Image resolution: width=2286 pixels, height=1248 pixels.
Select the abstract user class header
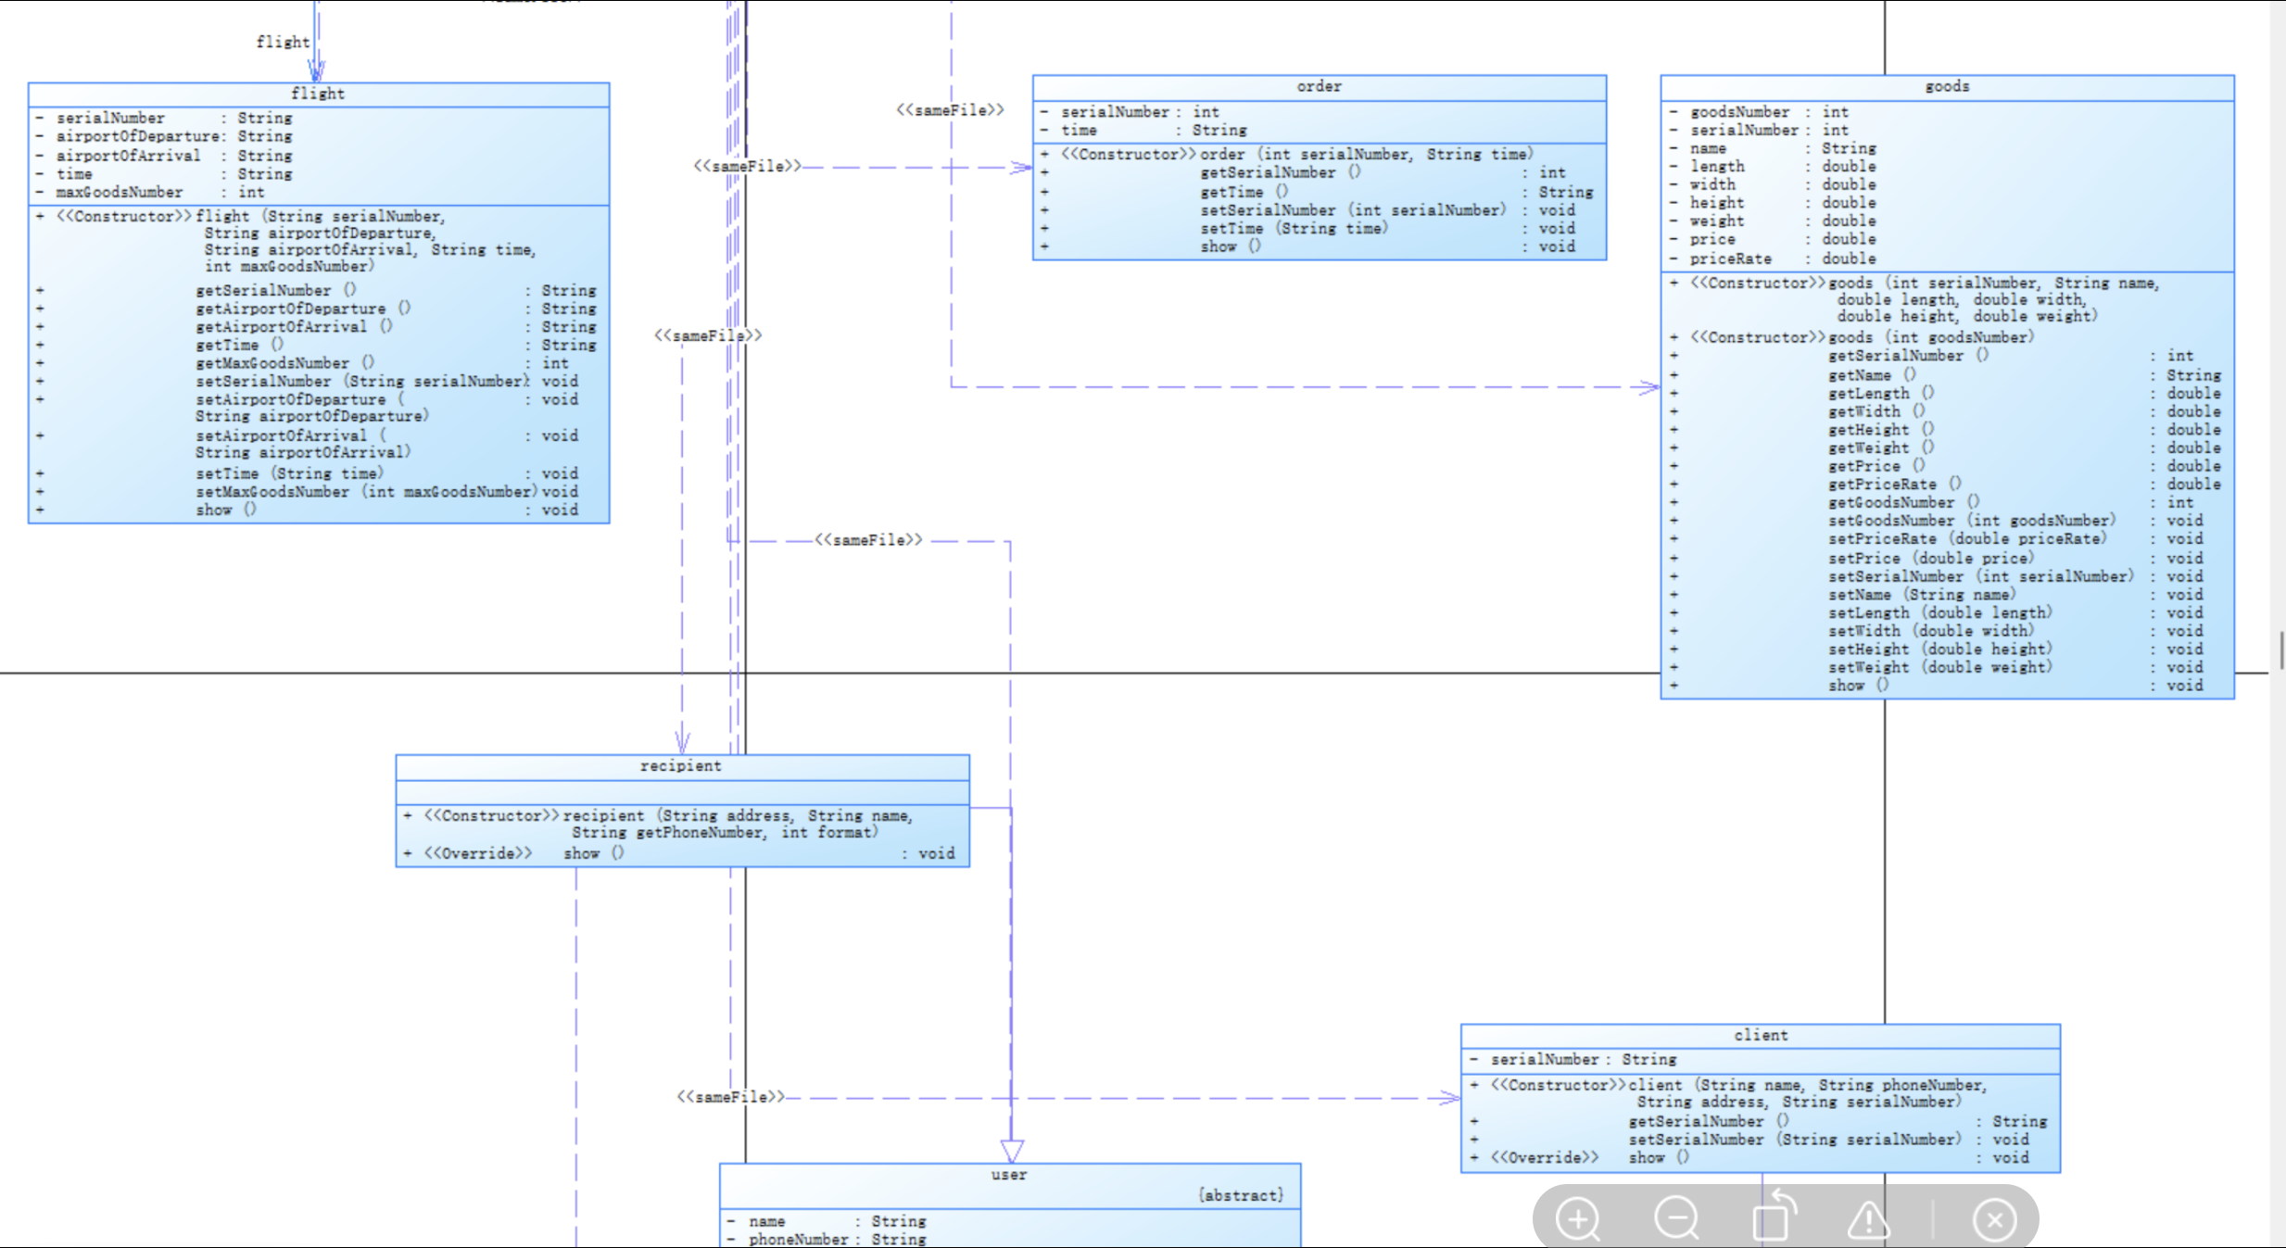click(1009, 1175)
